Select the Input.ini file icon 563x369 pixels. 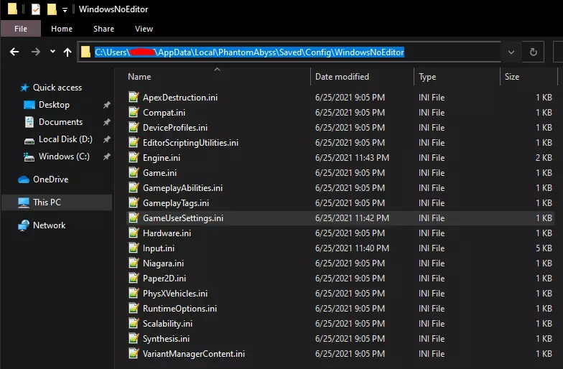(x=134, y=248)
